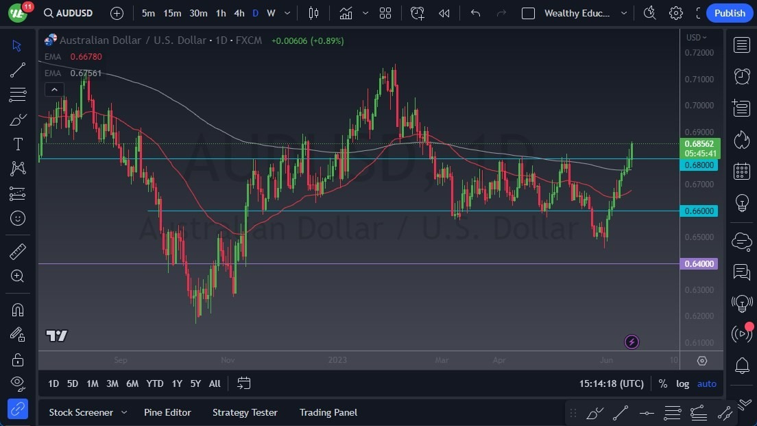Select the Text annotation tool
The width and height of the screenshot is (757, 426).
point(17,144)
